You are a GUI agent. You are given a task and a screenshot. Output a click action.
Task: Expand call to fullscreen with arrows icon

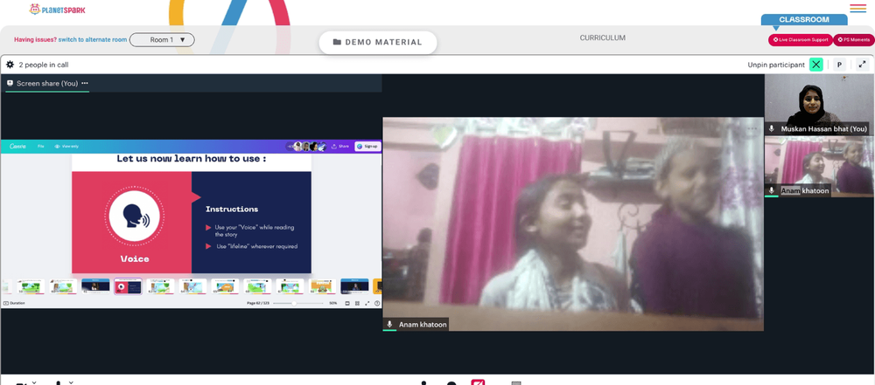[862, 65]
